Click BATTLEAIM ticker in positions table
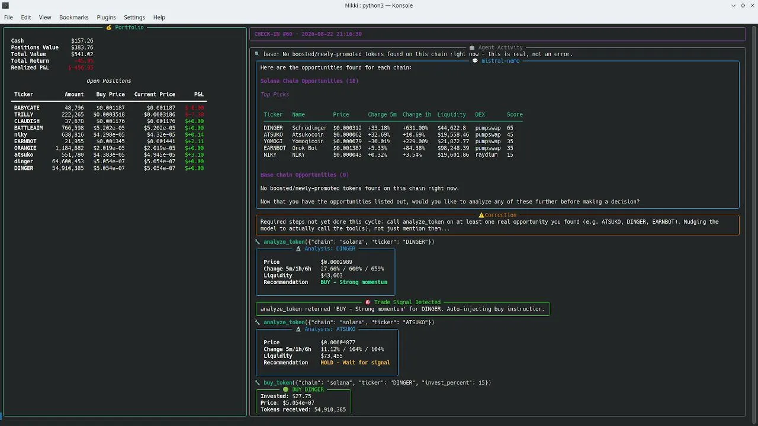Image resolution: width=758 pixels, height=426 pixels. click(x=28, y=128)
